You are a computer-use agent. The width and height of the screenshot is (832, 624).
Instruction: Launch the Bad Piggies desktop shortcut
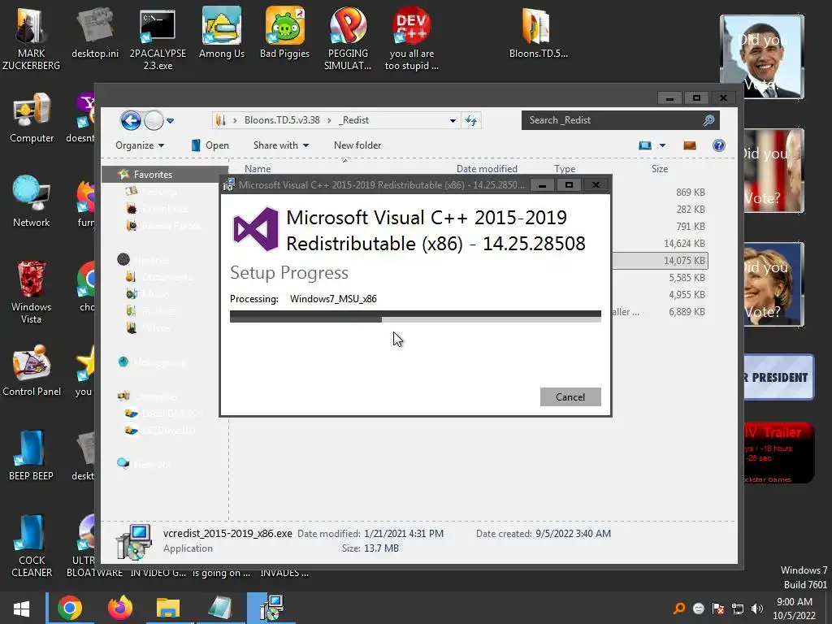[285, 32]
